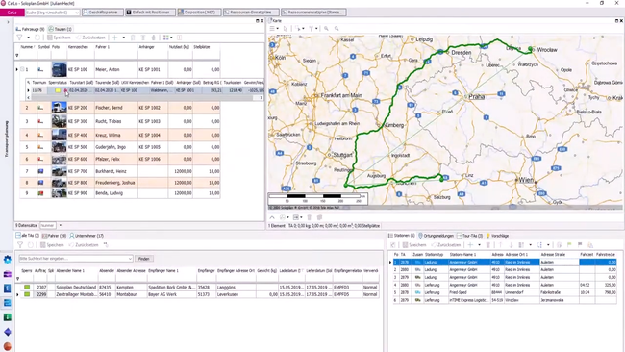The height and width of the screenshot is (352, 625).
Task: Open the Datensätze paging dropdown arrow
Action: point(61,226)
